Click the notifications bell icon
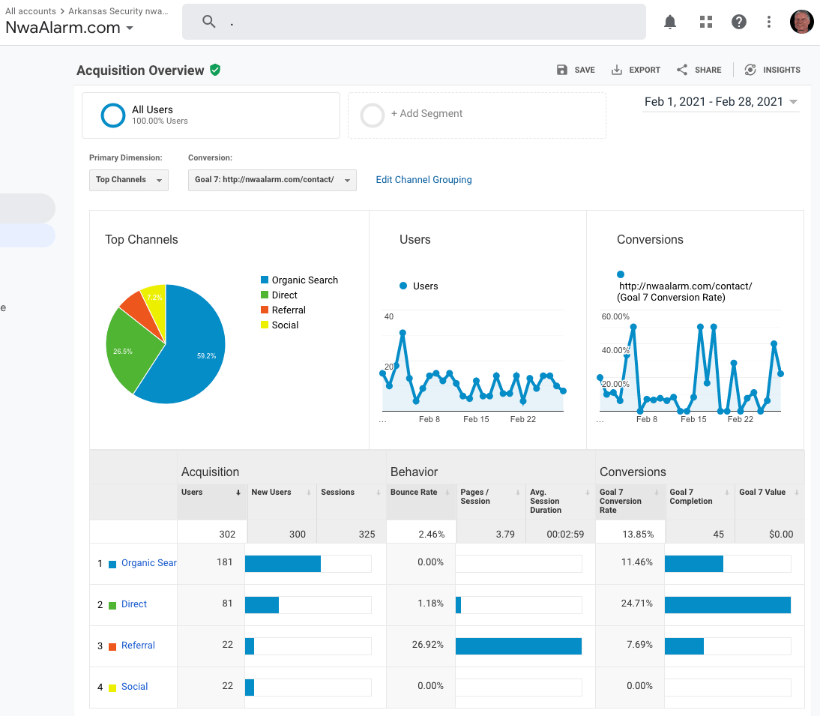The width and height of the screenshot is (820, 716). tap(670, 22)
